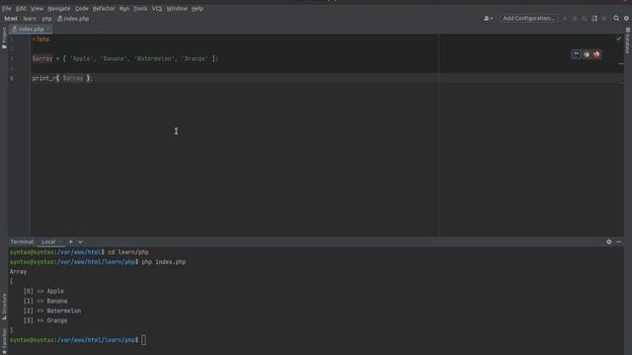Open file in built-in PhpStorm preview
The height and width of the screenshot is (355, 632).
pyautogui.click(x=577, y=54)
